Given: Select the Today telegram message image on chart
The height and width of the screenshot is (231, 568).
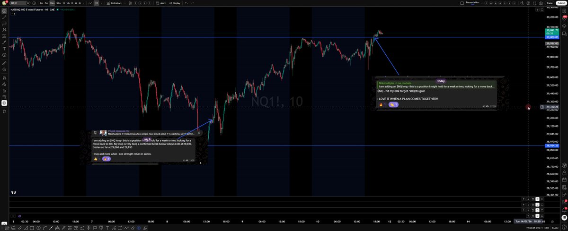Looking at the screenshot, I should [440, 93].
